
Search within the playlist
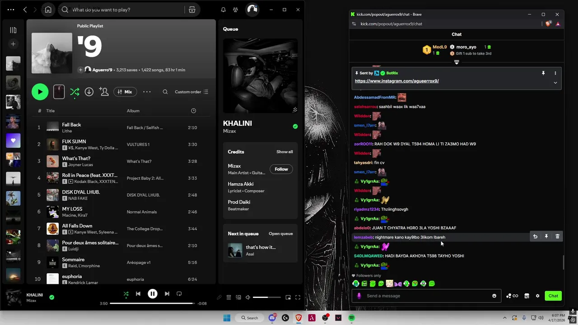[x=165, y=92]
